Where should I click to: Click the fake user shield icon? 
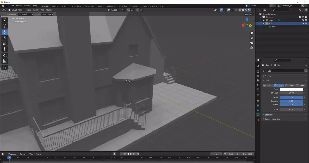point(306,71)
